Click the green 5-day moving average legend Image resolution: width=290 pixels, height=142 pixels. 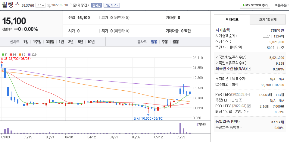pyautogui.click(x=5, y=55)
